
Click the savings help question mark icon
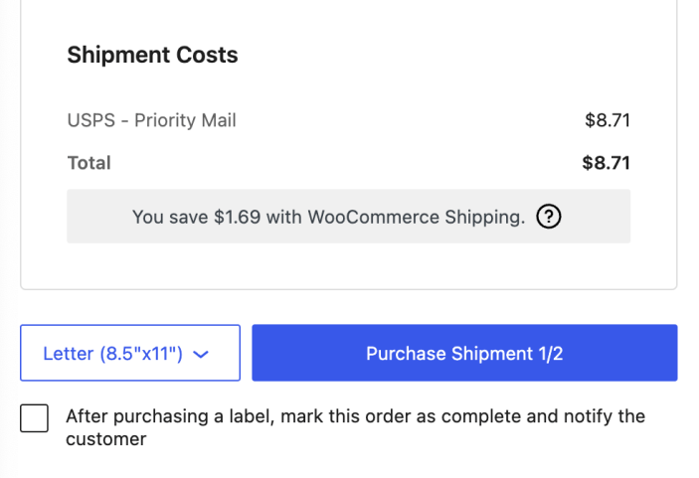[547, 218]
